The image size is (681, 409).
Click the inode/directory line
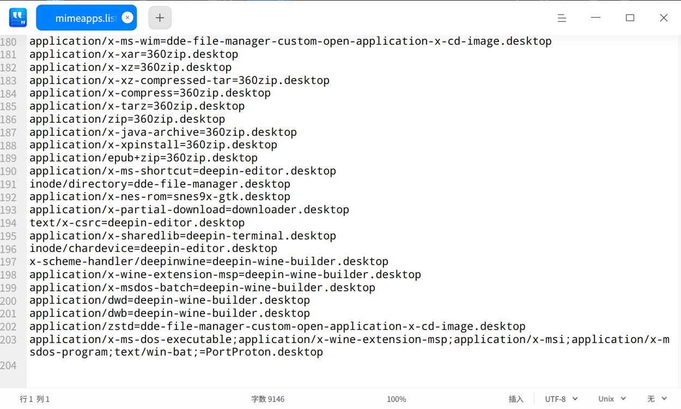click(x=160, y=184)
